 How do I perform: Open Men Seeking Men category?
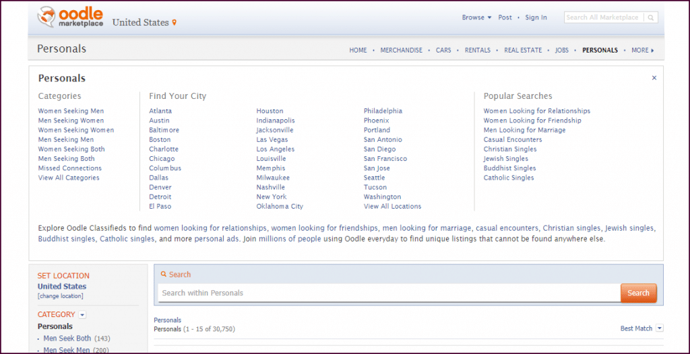pyautogui.click(x=65, y=140)
